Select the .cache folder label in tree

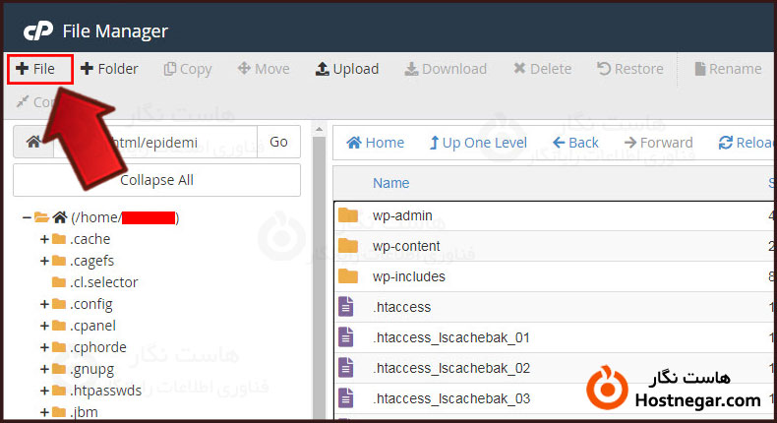point(90,239)
